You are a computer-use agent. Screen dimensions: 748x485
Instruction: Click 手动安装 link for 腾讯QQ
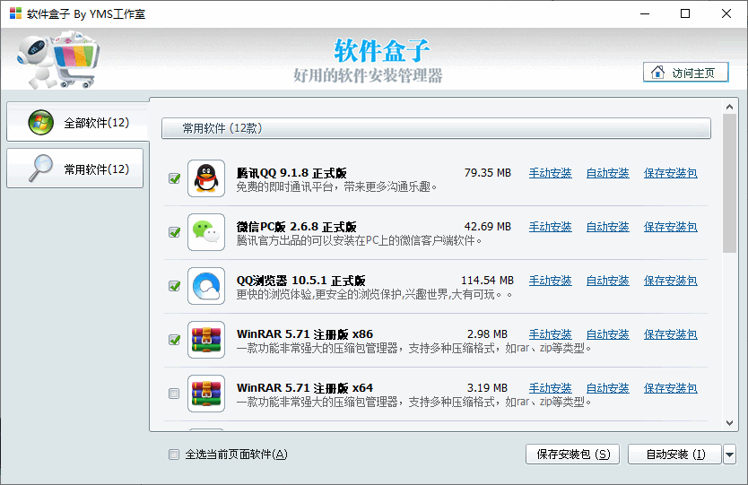(550, 173)
